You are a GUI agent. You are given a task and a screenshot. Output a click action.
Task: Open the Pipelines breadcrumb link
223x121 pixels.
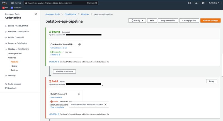tap(85, 14)
